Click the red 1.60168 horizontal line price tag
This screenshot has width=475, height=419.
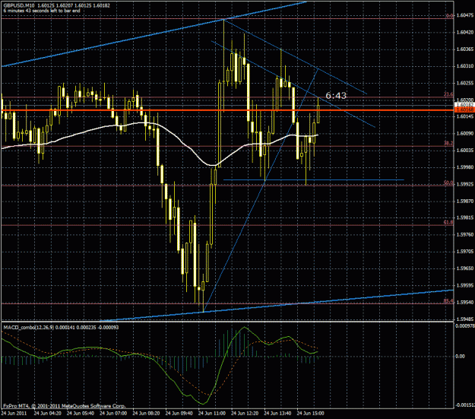point(464,110)
